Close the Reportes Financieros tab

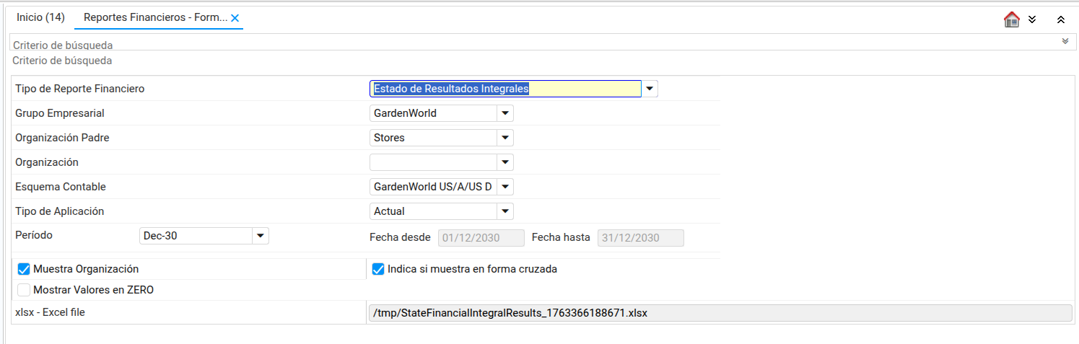235,18
